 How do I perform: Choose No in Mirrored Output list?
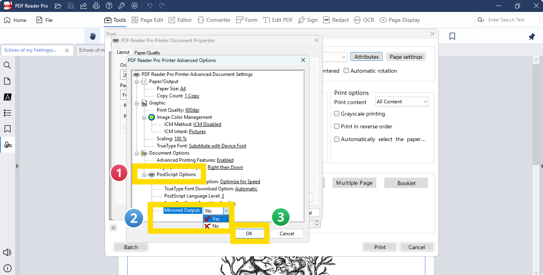coord(216,226)
